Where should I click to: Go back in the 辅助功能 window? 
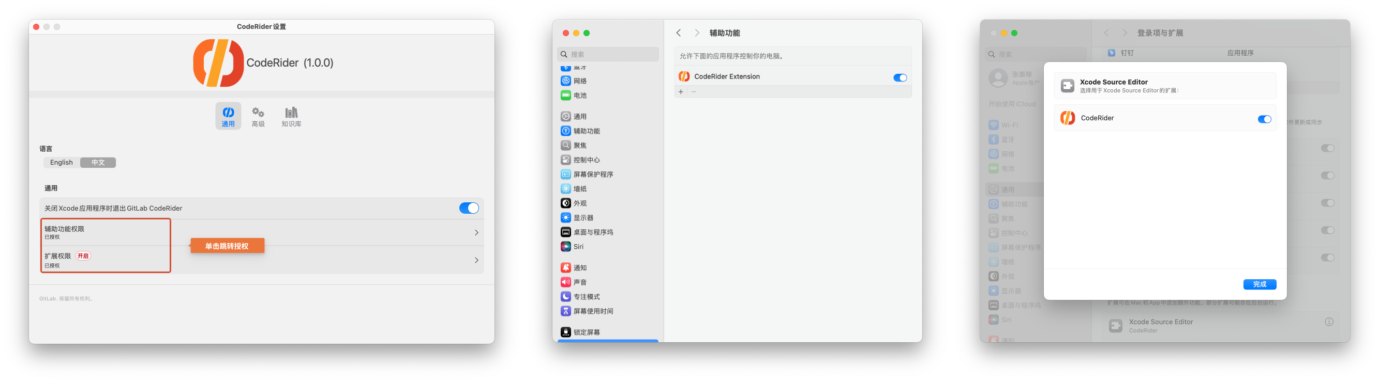678,33
